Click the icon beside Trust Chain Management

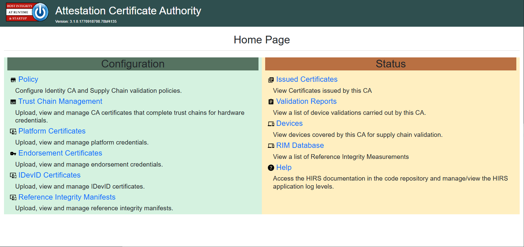[x=13, y=102]
